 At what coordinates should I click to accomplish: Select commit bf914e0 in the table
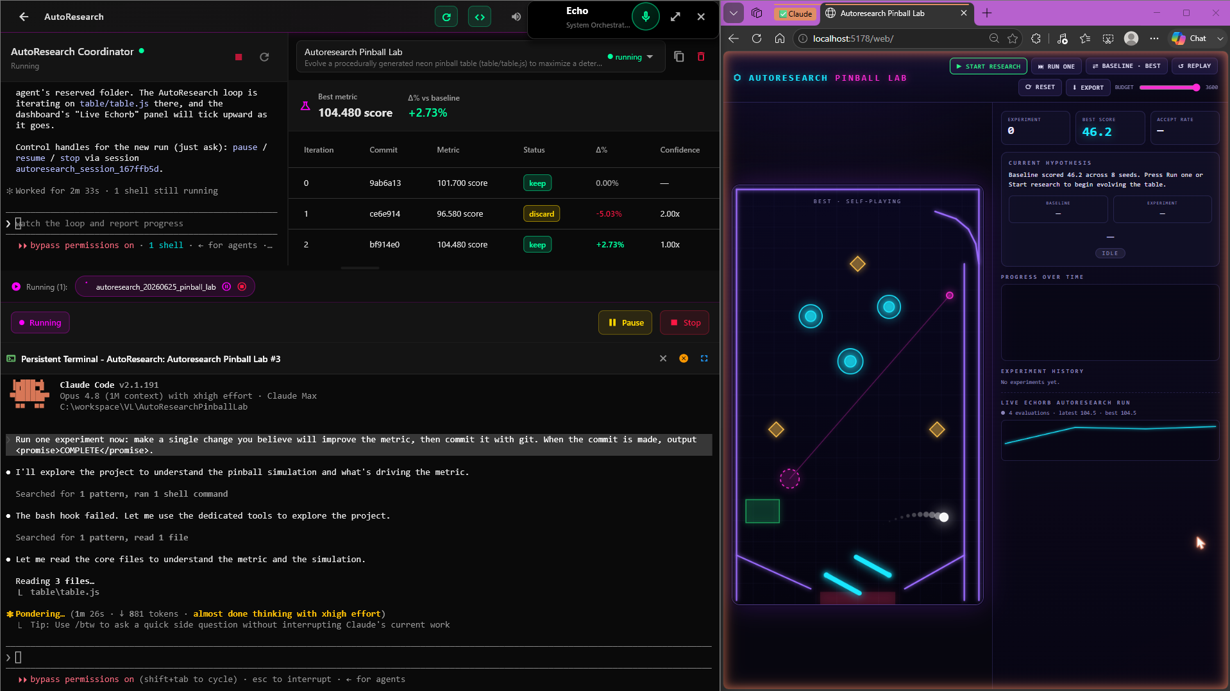click(x=385, y=244)
